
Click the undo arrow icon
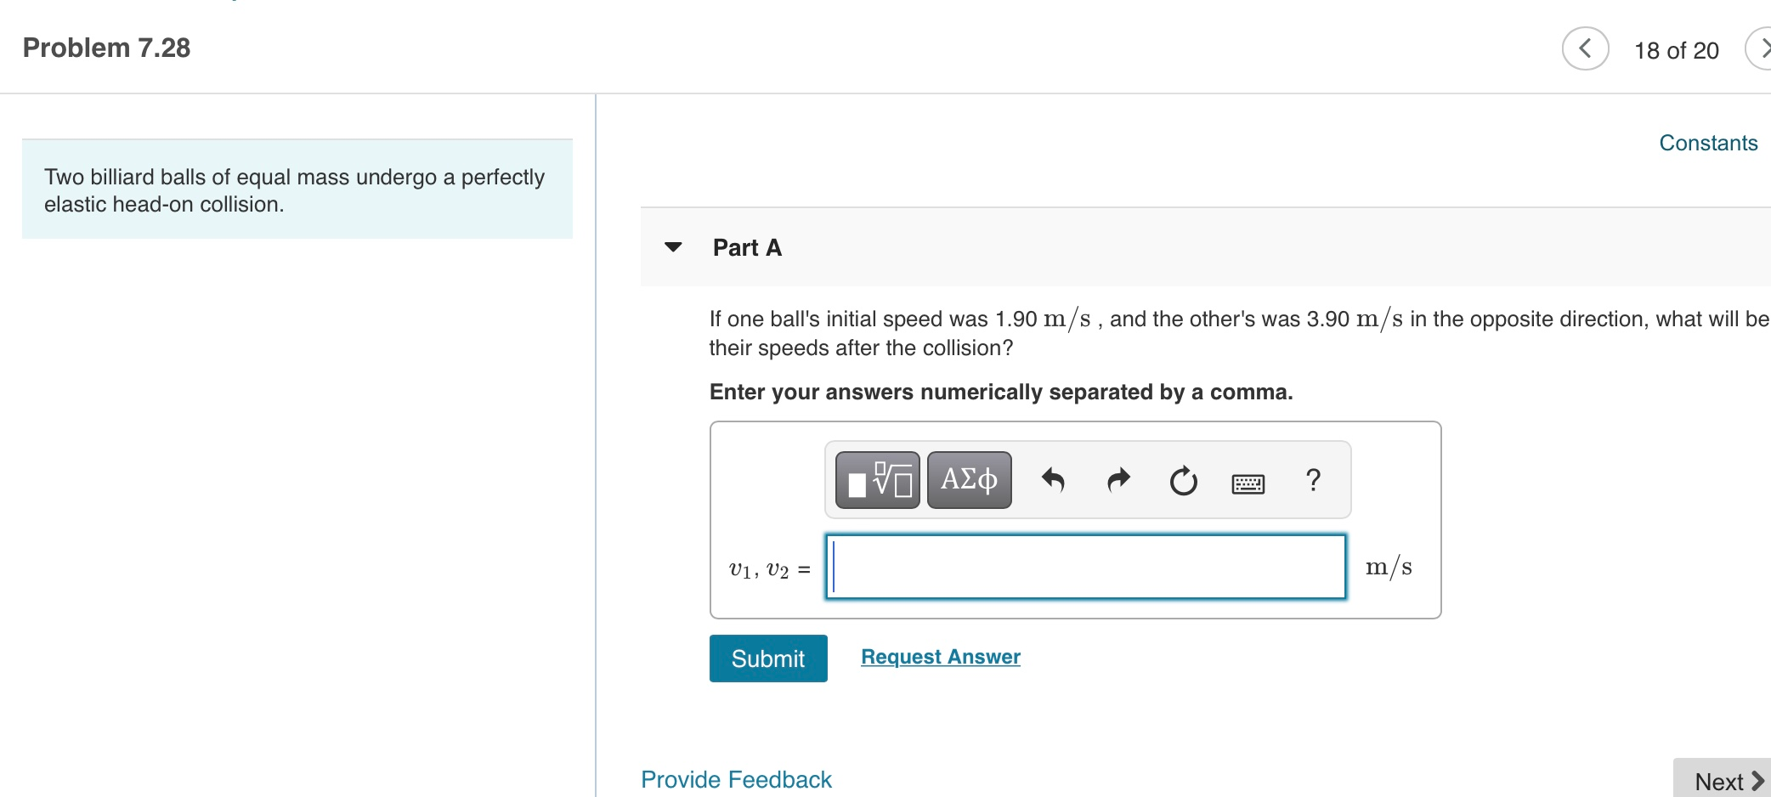[x=1053, y=481]
